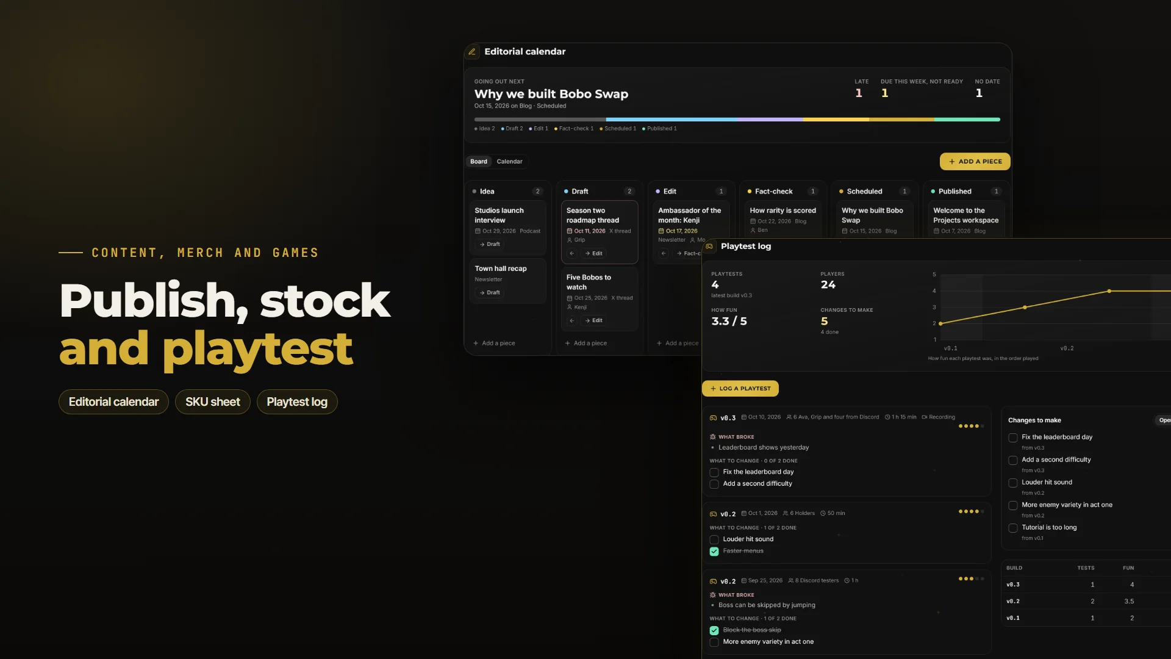Image resolution: width=1171 pixels, height=659 pixels.
Task: Click the gamepad icon on the v0.3 playtest entry
Action: pos(713,418)
